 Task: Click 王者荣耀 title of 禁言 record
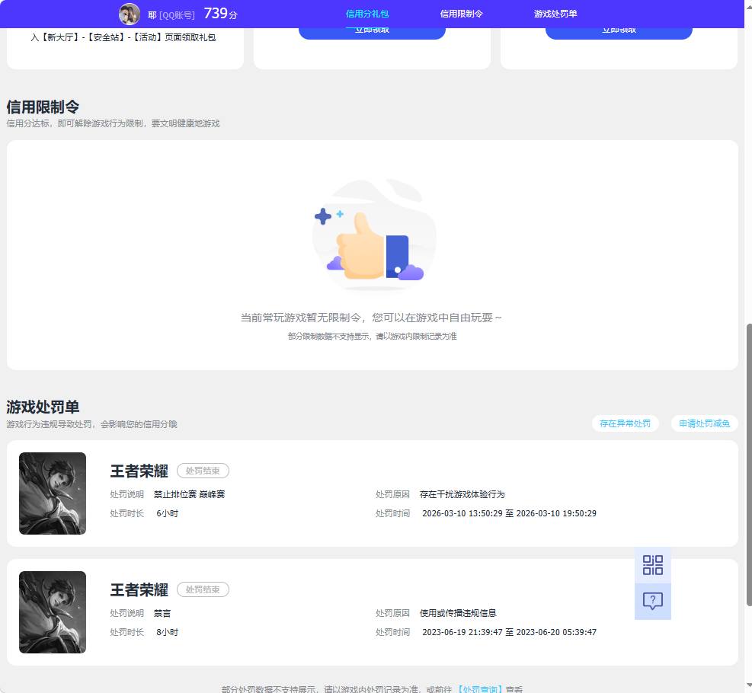point(139,589)
